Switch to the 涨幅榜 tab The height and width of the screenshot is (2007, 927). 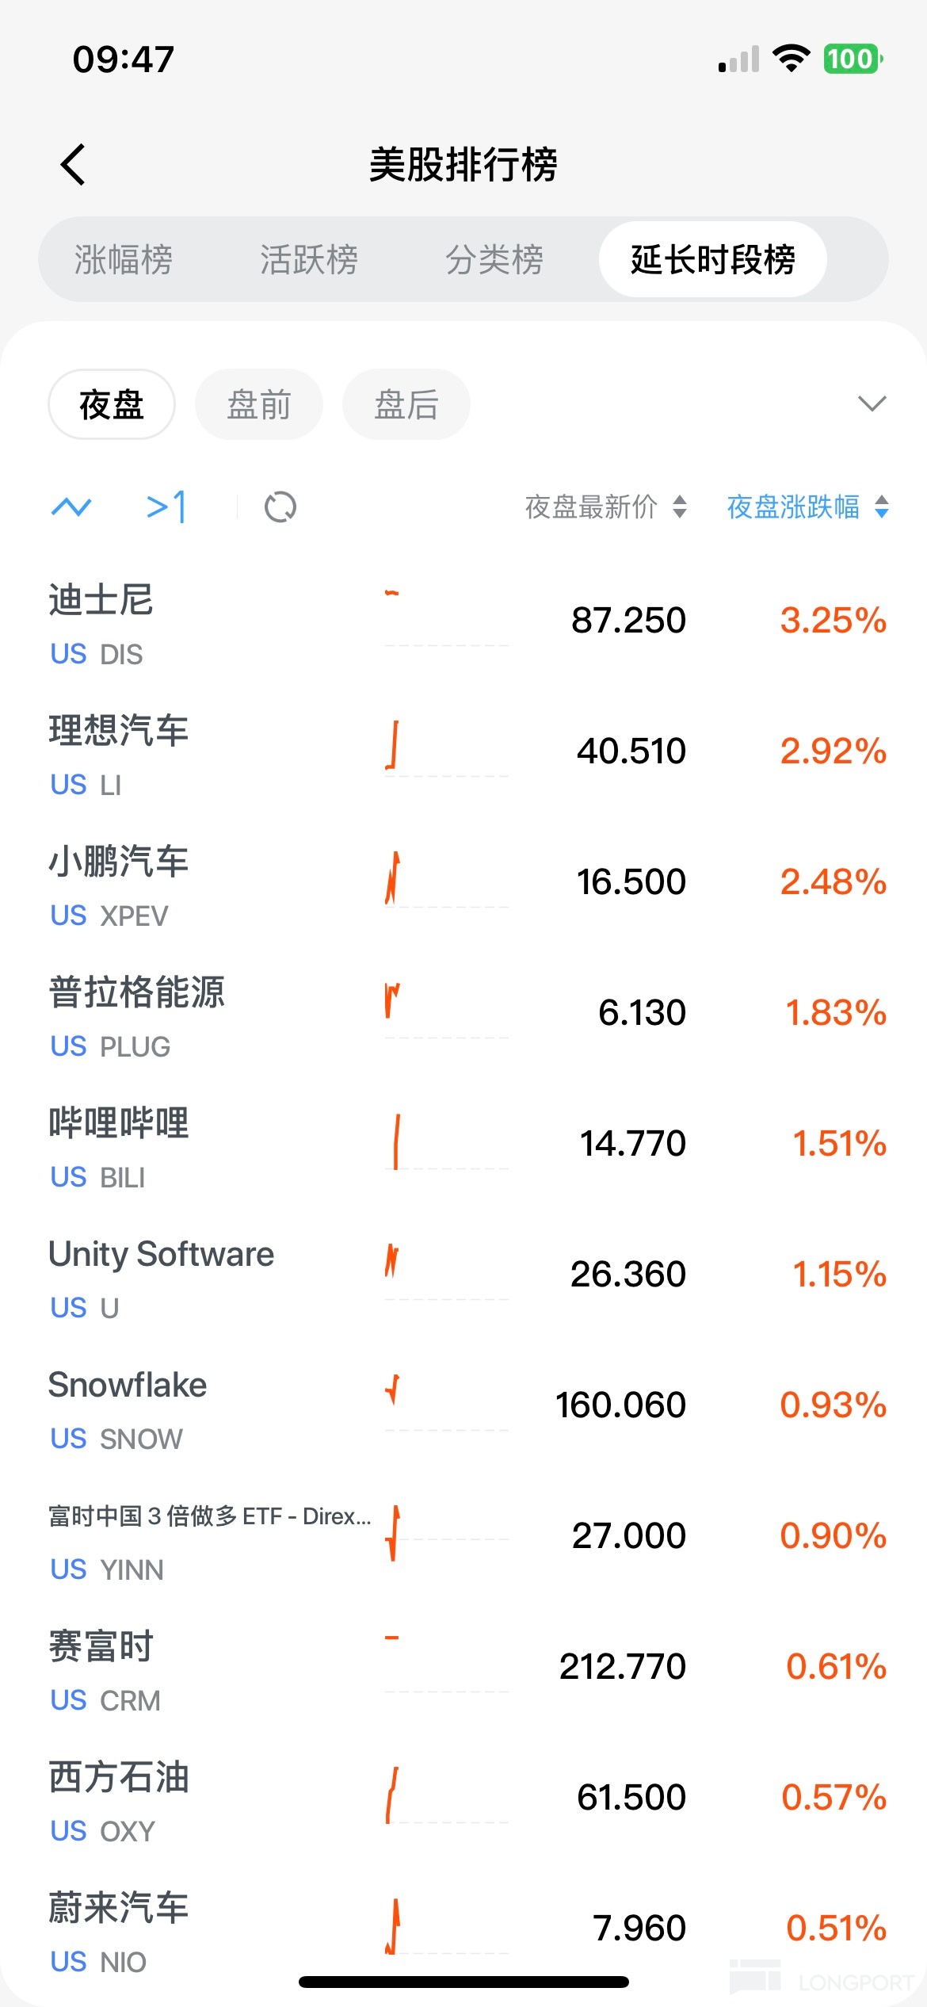(124, 260)
